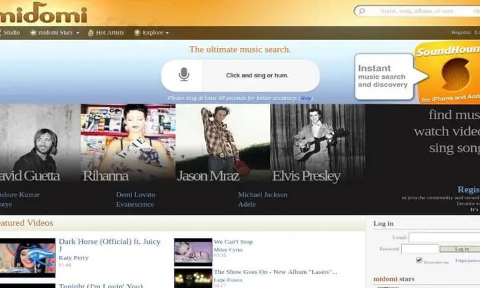Open 'The Show Goes On - New Album' title
The height and width of the screenshot is (288, 480).
[275, 272]
